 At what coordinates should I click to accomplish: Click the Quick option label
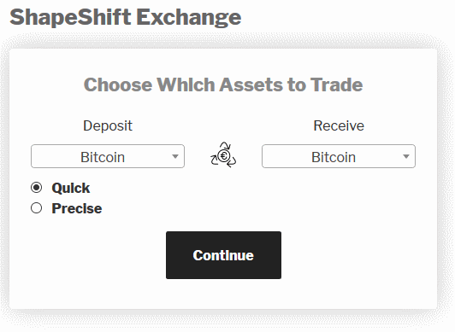click(x=71, y=188)
